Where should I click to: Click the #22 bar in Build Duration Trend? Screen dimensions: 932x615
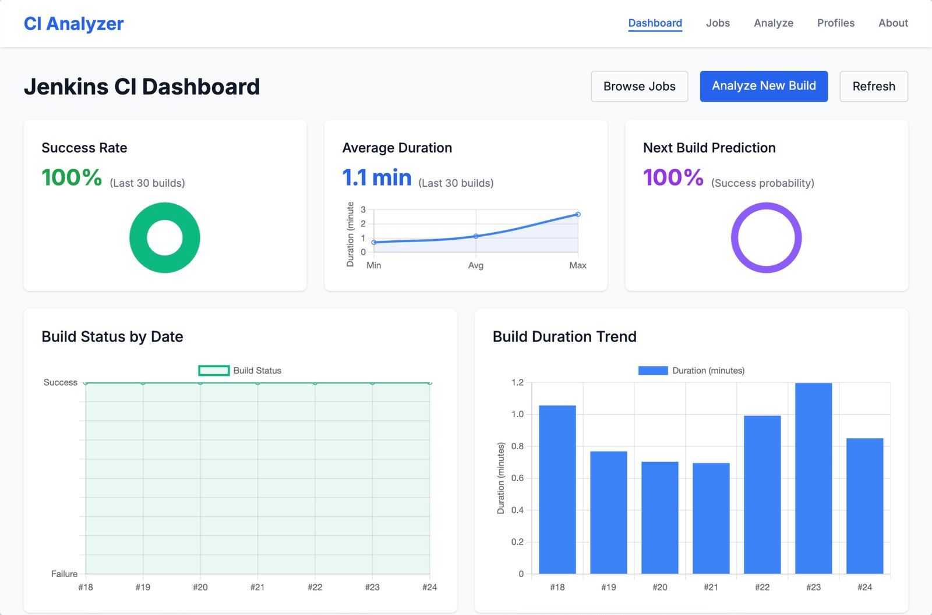tap(762, 495)
